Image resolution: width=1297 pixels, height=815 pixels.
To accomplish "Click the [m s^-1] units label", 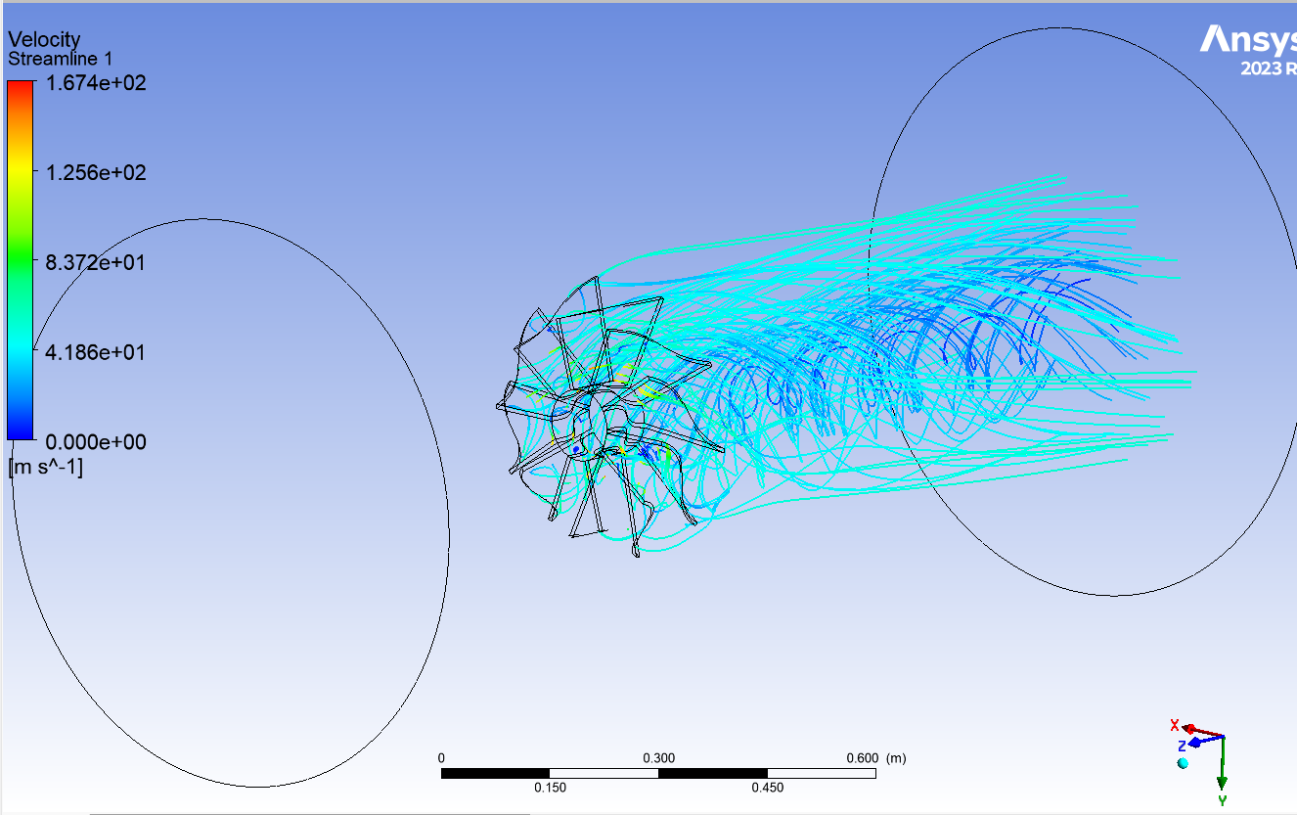I will 46,467.
